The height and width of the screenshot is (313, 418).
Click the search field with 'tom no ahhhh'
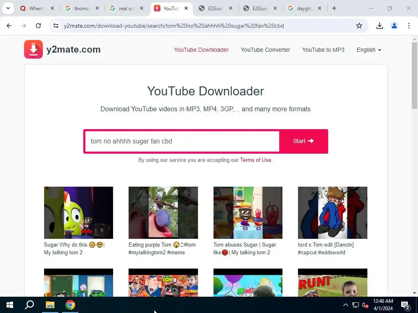(x=182, y=141)
